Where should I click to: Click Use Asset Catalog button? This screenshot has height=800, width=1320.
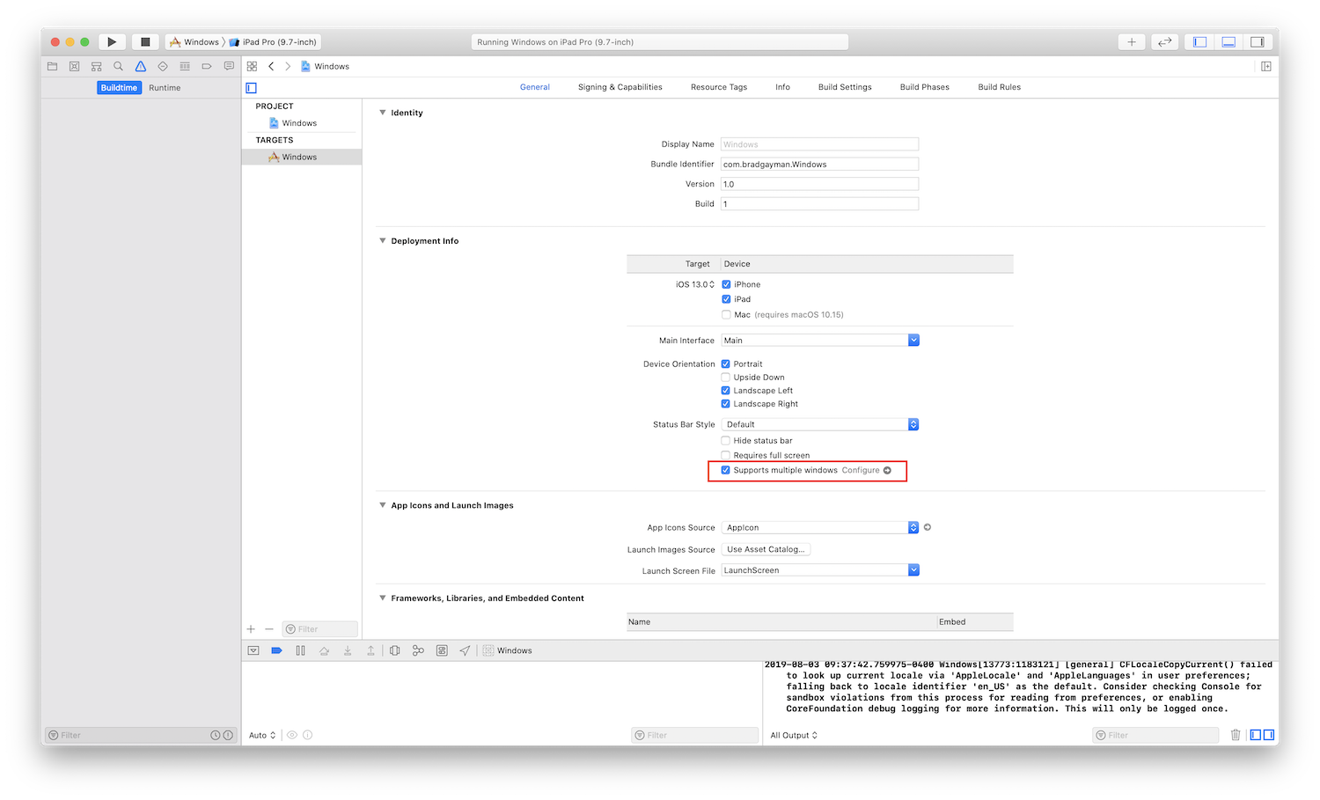(x=766, y=549)
